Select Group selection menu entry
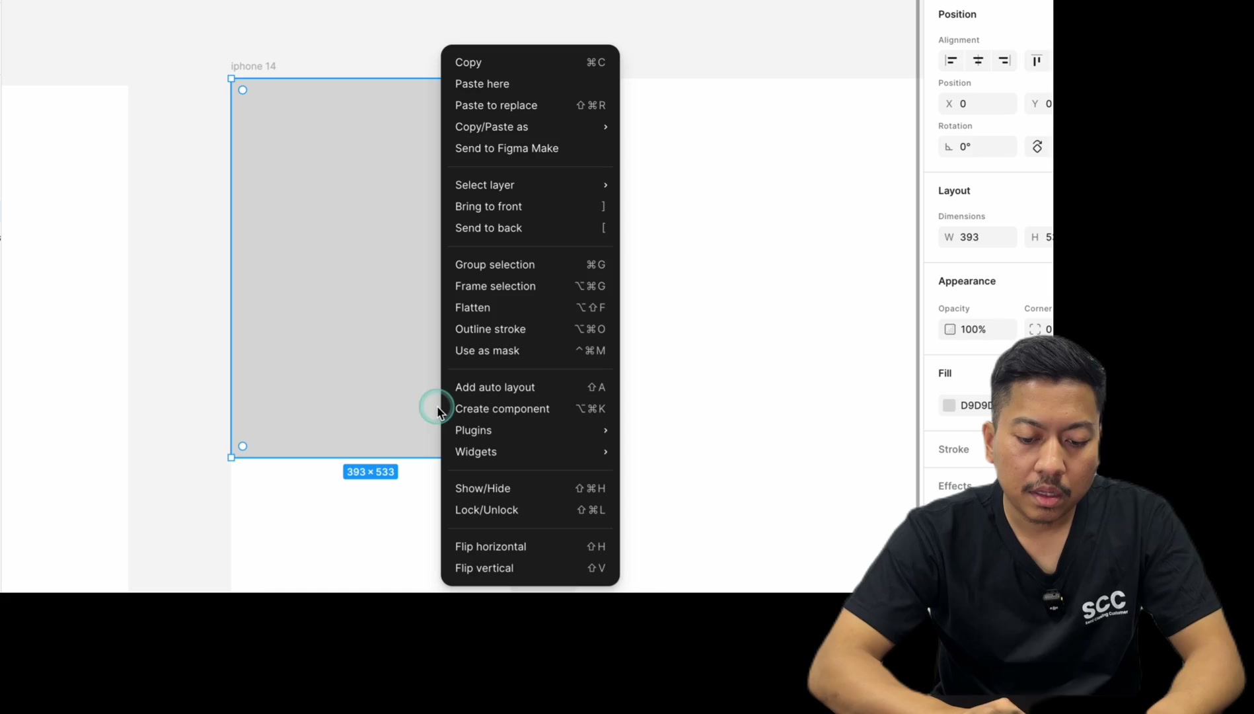 [530, 264]
